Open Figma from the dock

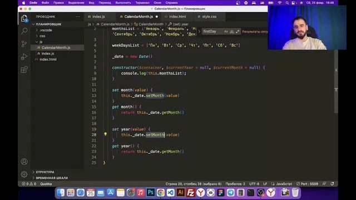(x=220, y=193)
